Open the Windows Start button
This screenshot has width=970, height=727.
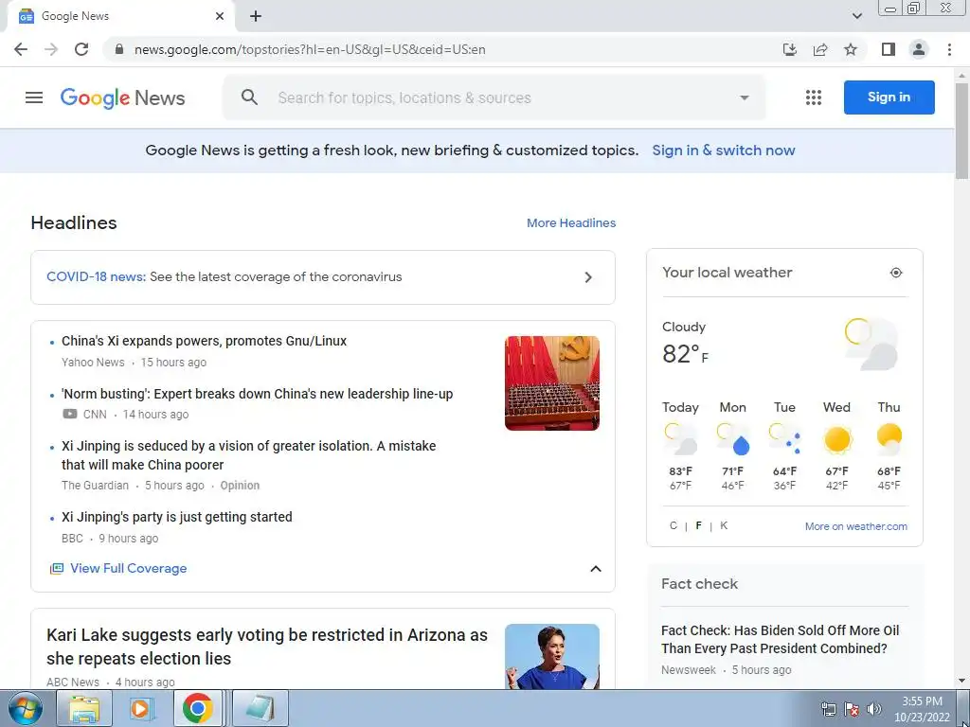pos(26,708)
